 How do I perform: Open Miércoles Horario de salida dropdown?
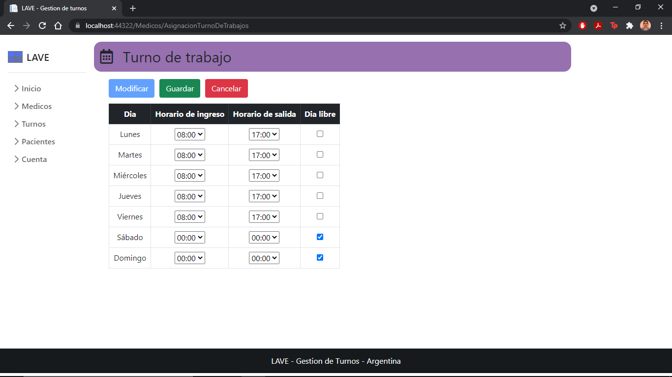(x=264, y=176)
